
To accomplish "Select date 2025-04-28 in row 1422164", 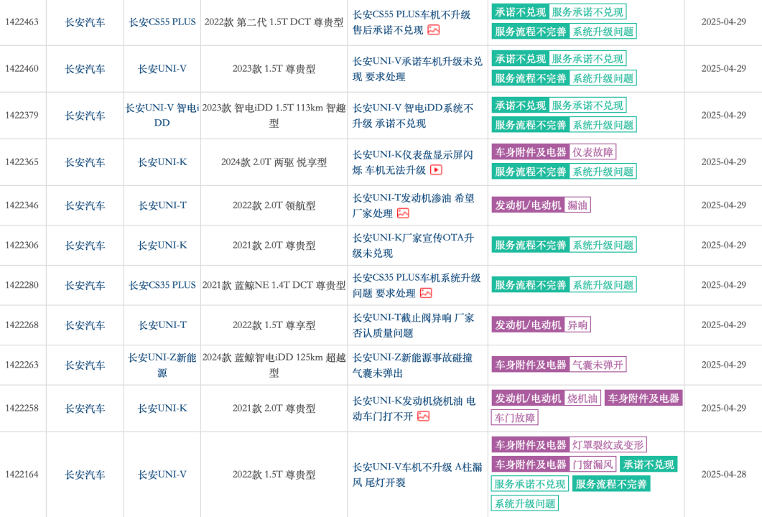I will [x=724, y=475].
